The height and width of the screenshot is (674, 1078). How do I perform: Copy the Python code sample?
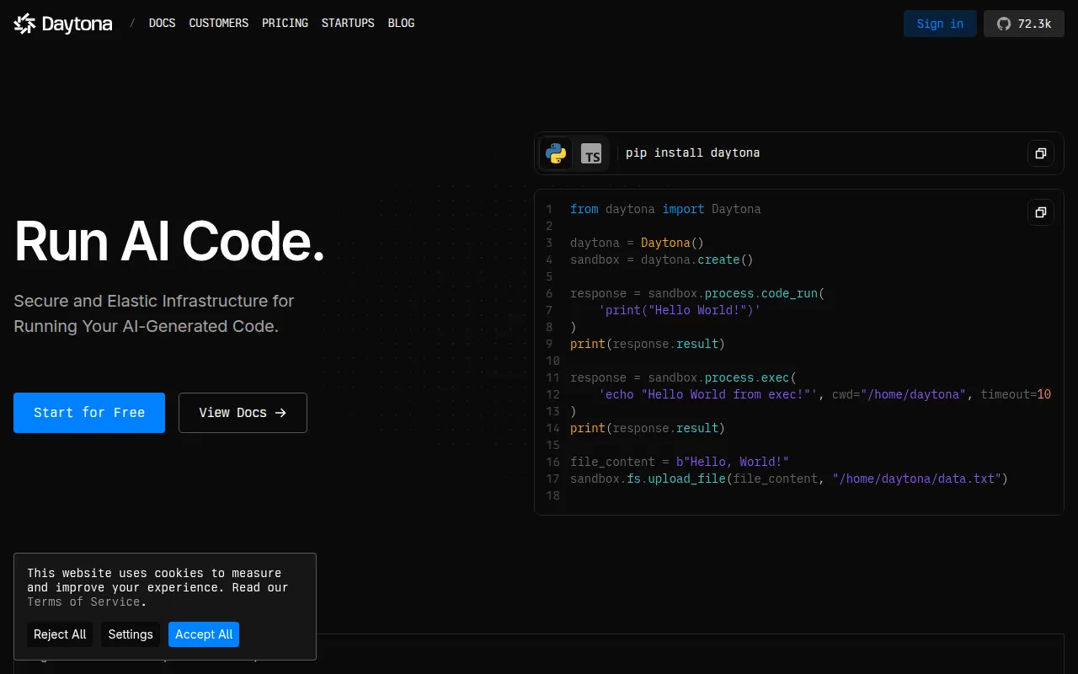1041,212
